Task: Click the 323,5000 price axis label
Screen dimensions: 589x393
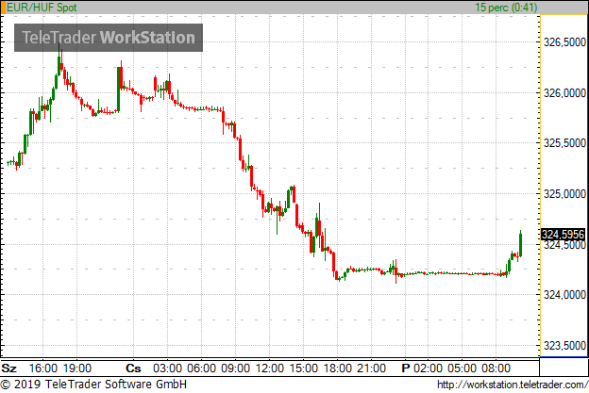Action: [x=564, y=345]
